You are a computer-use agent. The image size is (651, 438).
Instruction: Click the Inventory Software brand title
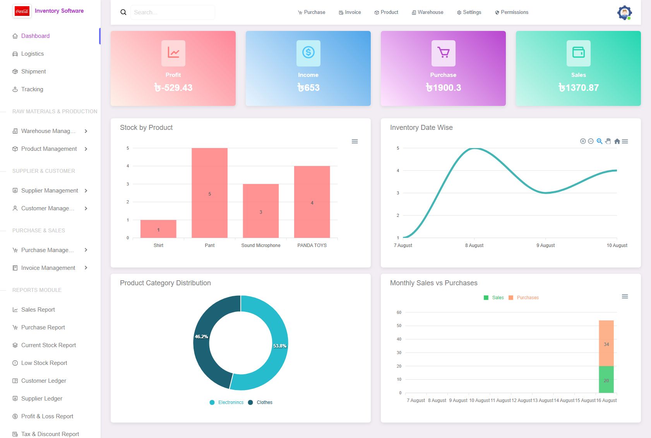coord(59,11)
